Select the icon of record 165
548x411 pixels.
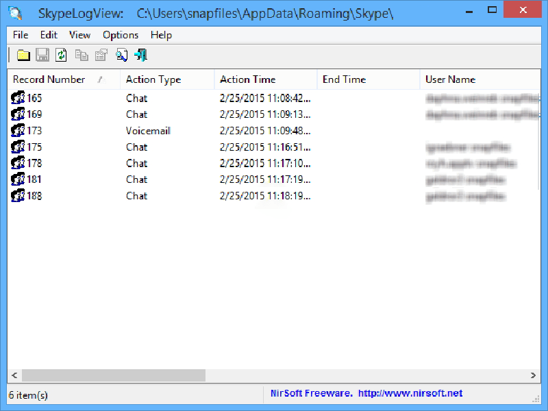pyautogui.click(x=18, y=98)
